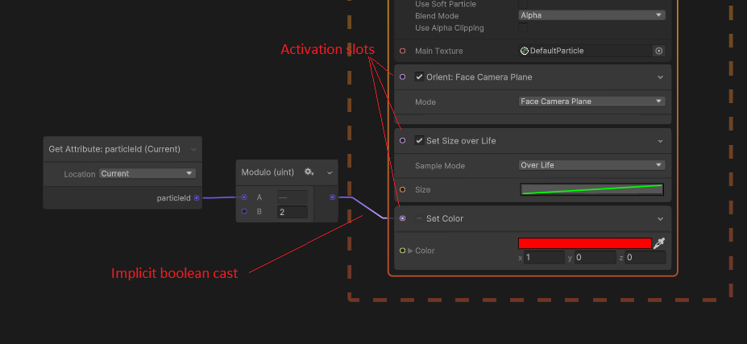Click the Modulo input port A
This screenshot has width=747, height=344.
(244, 197)
